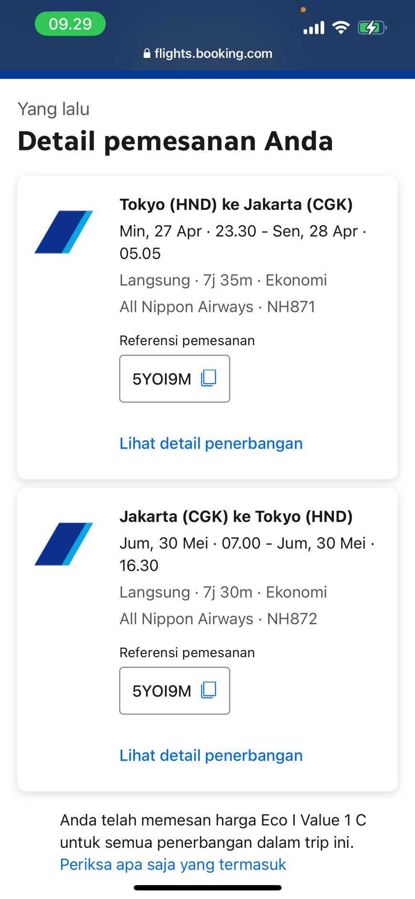Tap the 5YOI9M code under flight NH871

pyautogui.click(x=162, y=379)
